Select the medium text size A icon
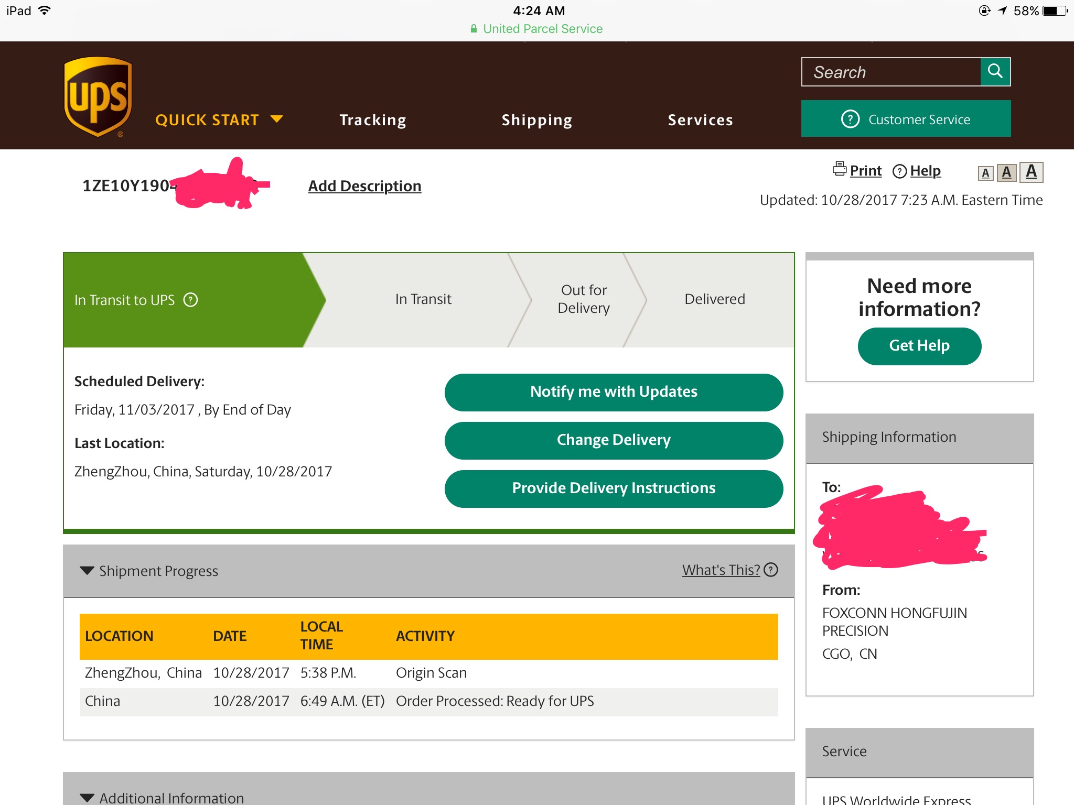 (x=1006, y=172)
